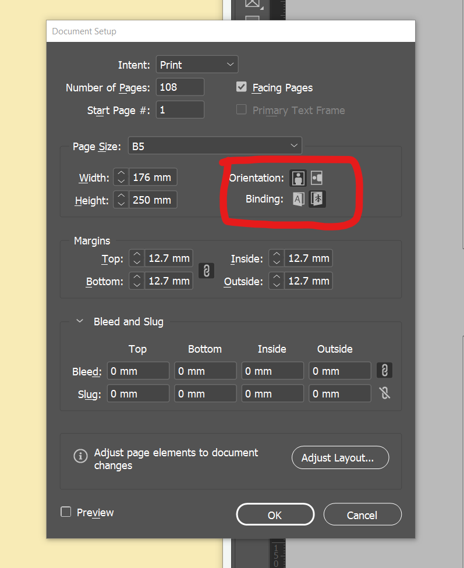Click the Width stepper arrows
The width and height of the screenshot is (464, 568).
click(x=121, y=177)
